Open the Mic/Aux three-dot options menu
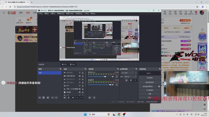This screenshot has width=209, height=117. coord(117,77)
